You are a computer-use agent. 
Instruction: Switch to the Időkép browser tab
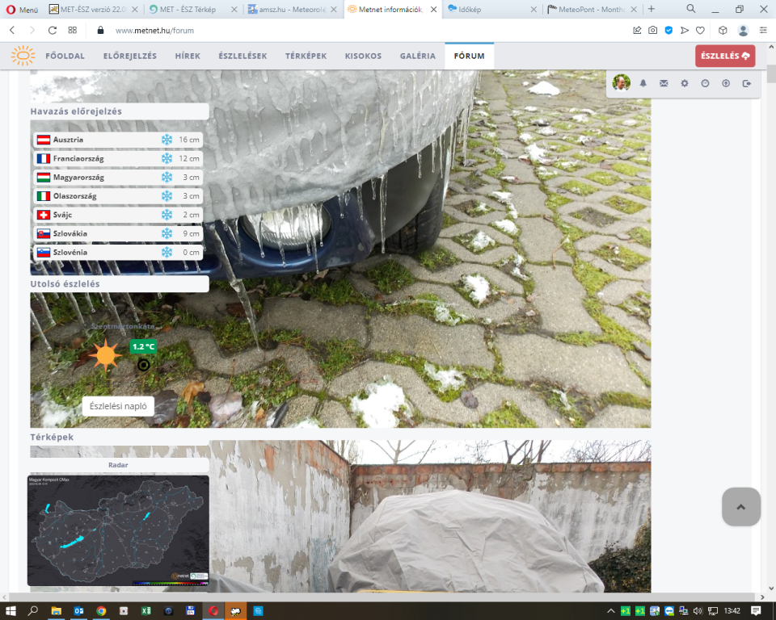coord(493,9)
